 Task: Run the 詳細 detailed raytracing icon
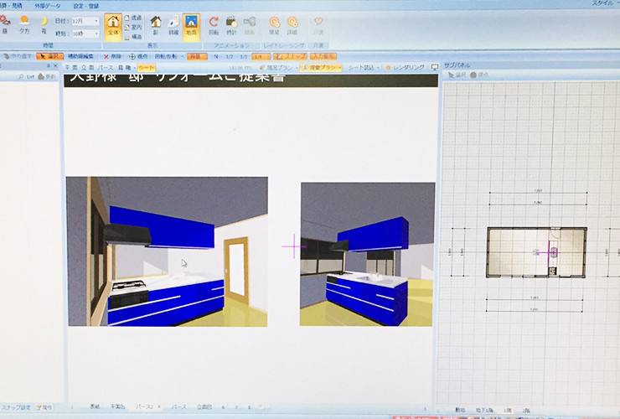[x=292, y=25]
